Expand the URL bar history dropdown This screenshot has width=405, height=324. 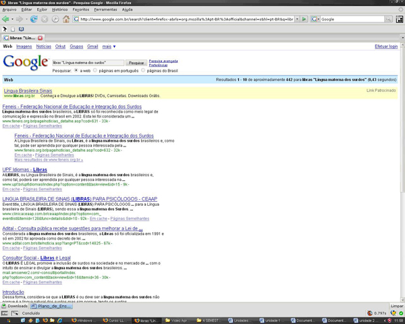(297, 19)
